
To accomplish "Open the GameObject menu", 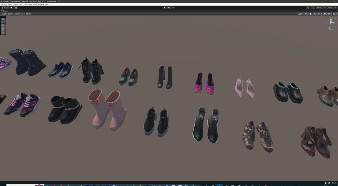I will [x=17, y=4].
